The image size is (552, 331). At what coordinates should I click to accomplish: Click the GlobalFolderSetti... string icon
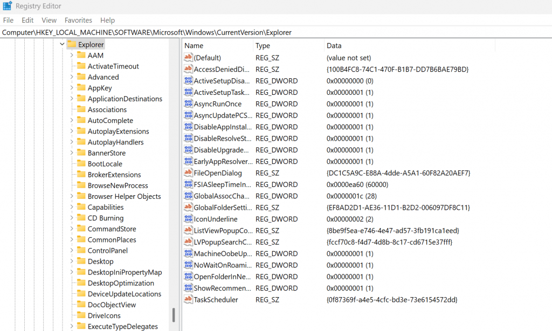click(x=188, y=208)
